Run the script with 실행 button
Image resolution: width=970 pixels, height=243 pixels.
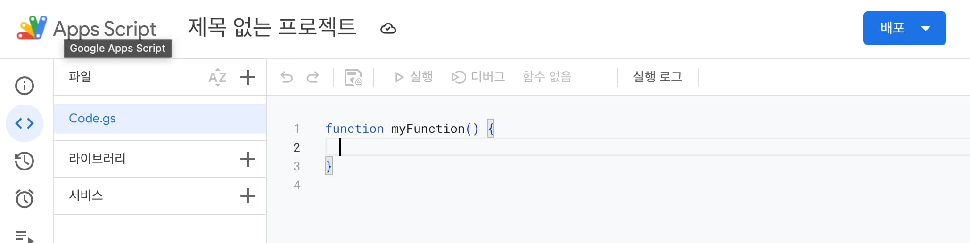point(413,77)
